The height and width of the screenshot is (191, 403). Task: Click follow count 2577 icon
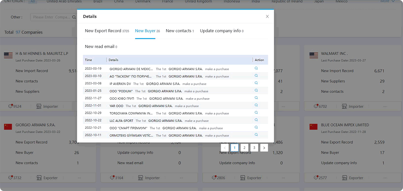tap(316, 178)
